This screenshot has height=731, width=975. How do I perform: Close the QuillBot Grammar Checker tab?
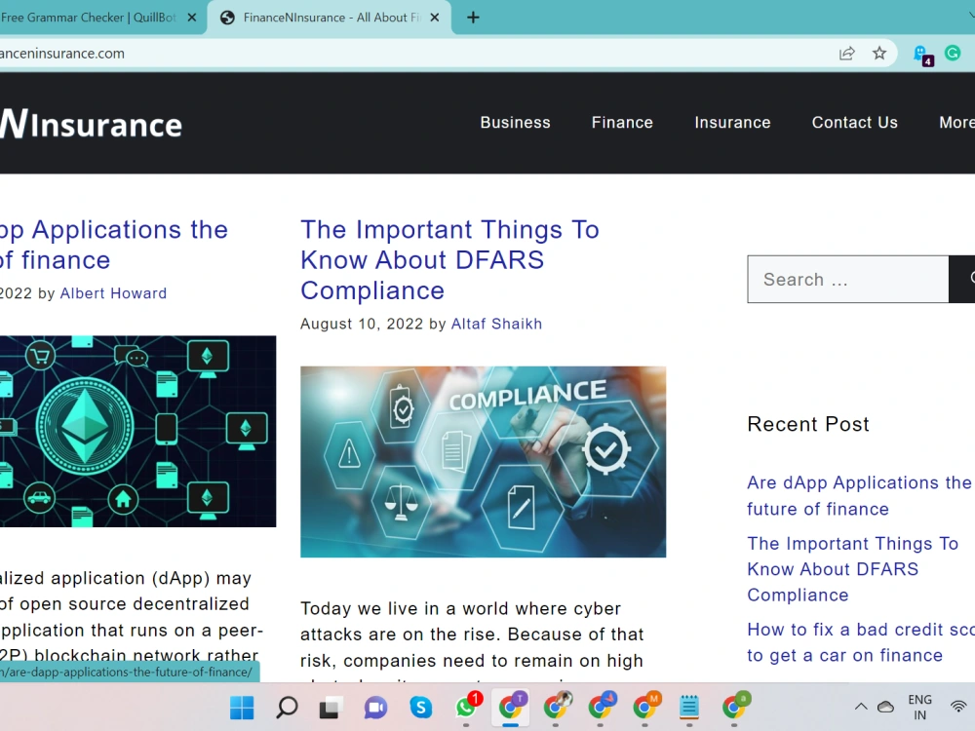192,18
